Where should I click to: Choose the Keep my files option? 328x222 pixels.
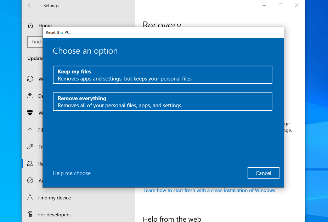tap(162, 74)
